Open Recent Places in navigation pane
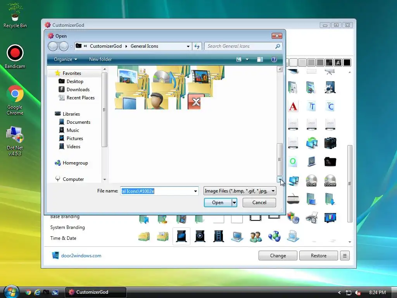The image size is (397, 298). point(81,97)
